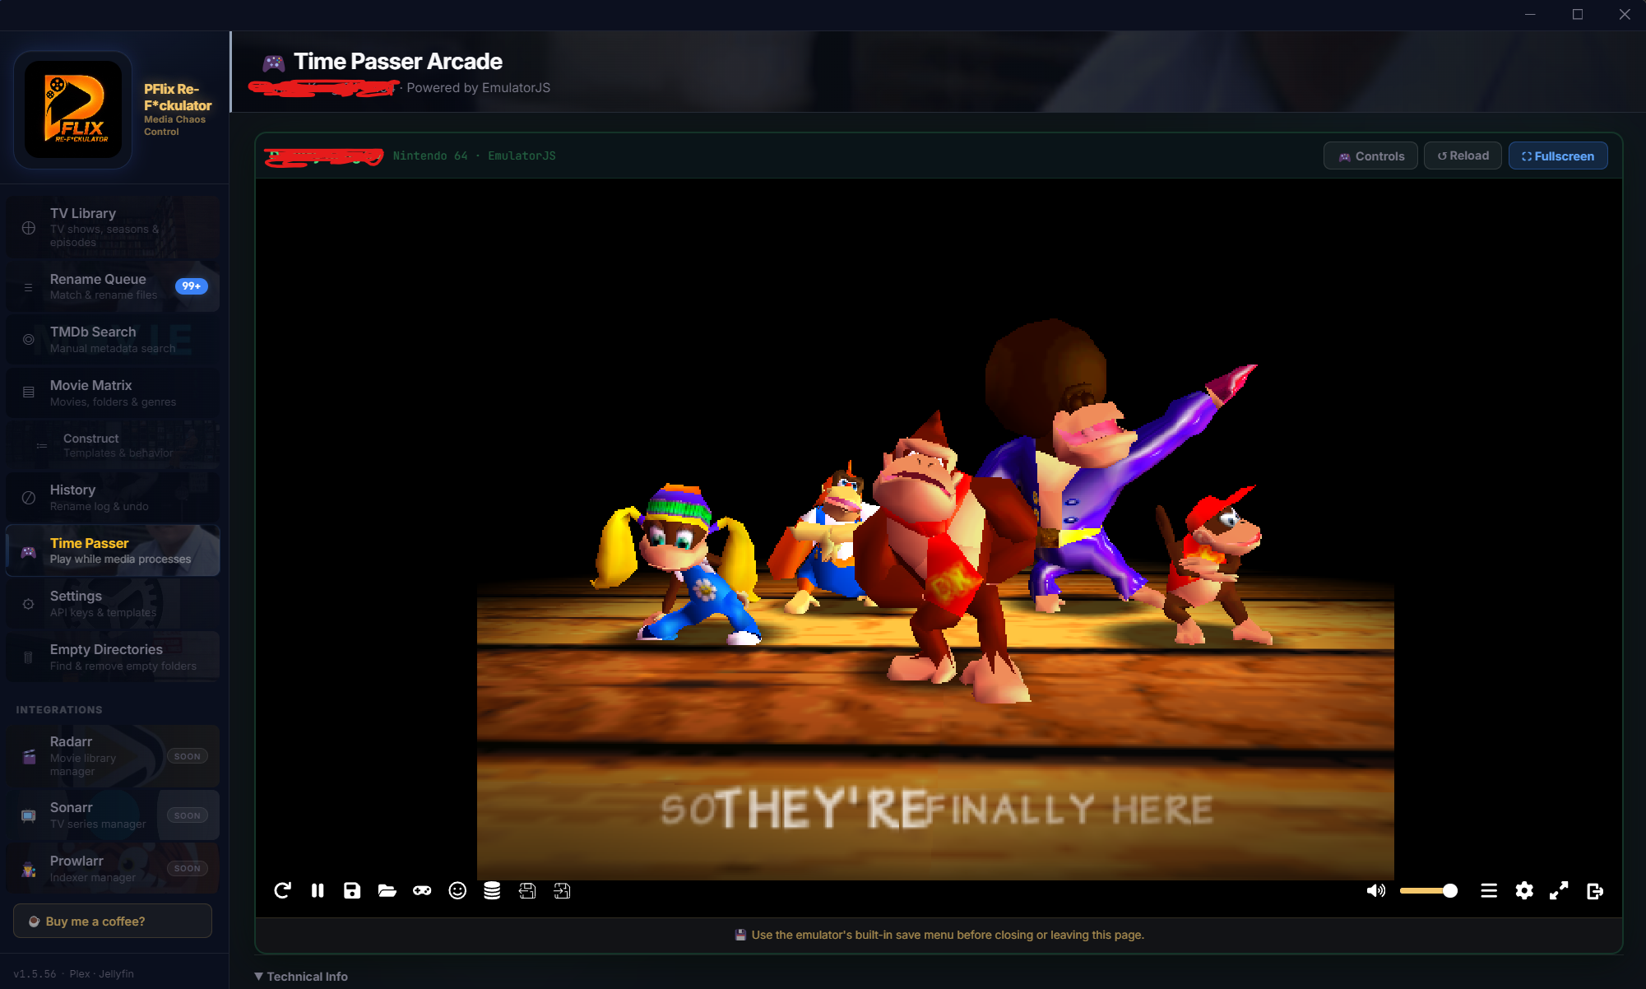This screenshot has height=989, width=1646.
Task: Click the Empty Directories trash icon
Action: click(29, 657)
